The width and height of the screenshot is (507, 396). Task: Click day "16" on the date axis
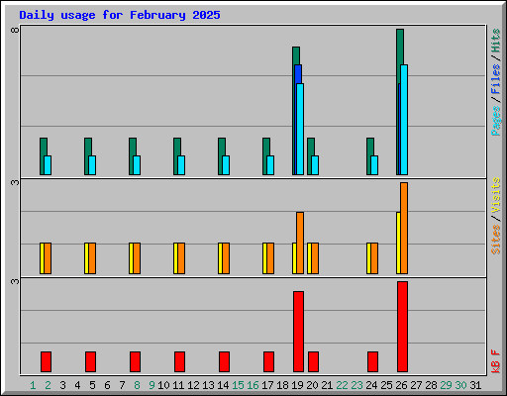tap(253, 385)
